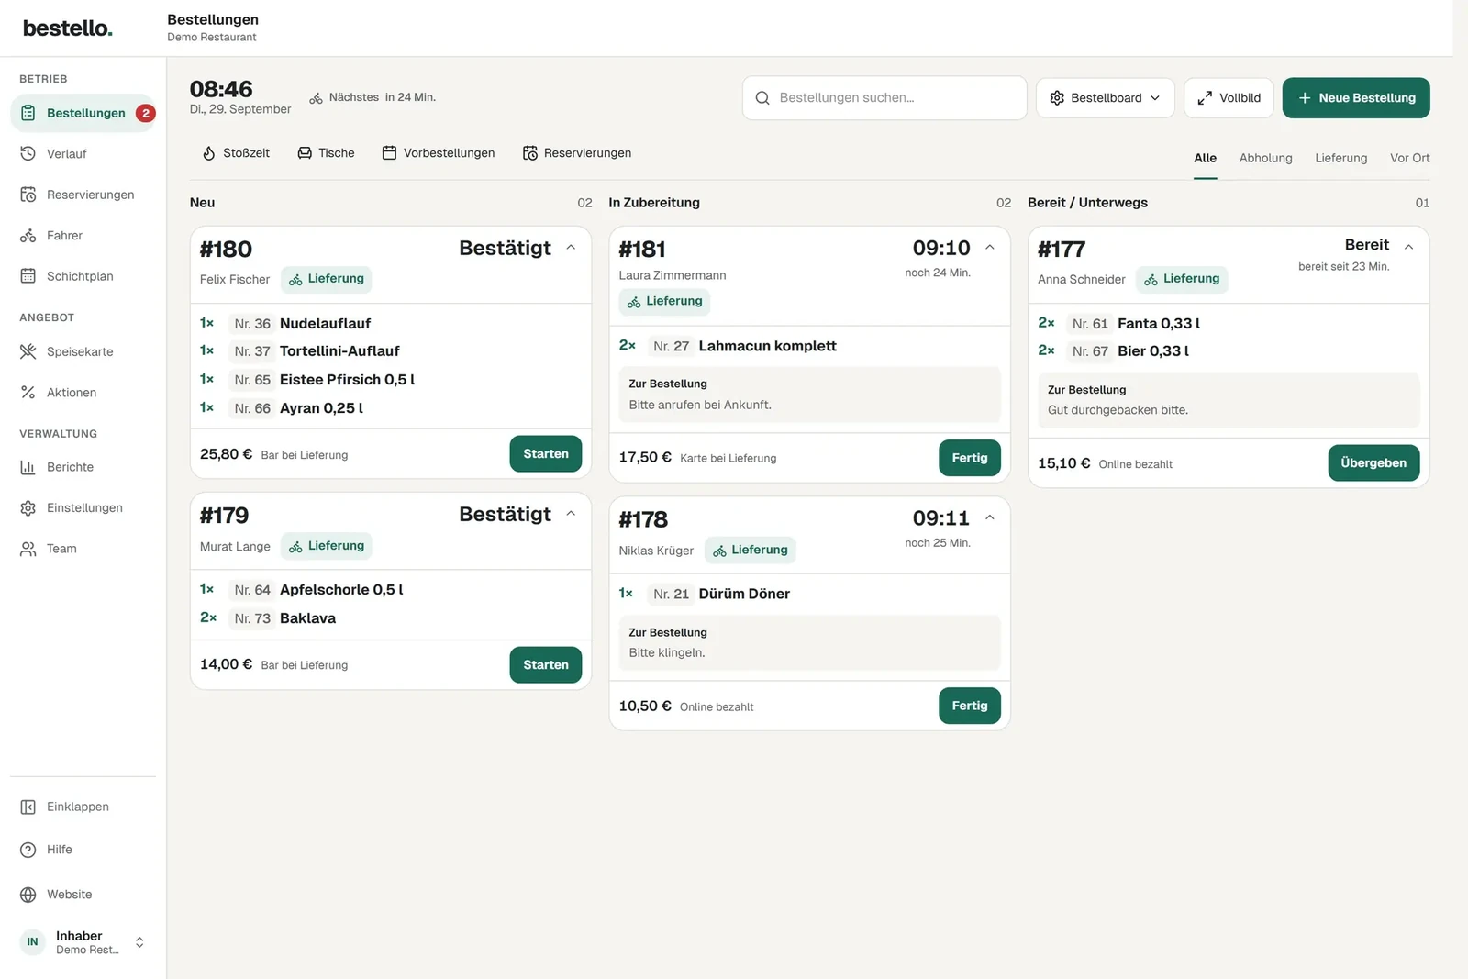
Task: Start order #180 with Starten button
Action: (546, 454)
